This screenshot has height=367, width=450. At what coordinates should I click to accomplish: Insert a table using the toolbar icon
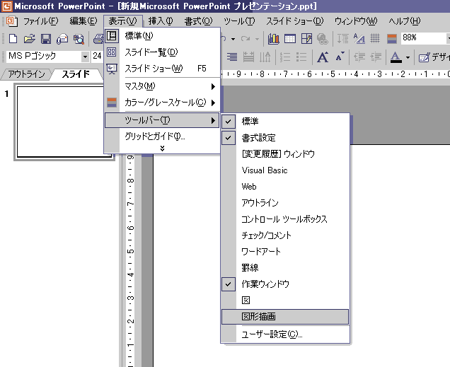tap(289, 38)
